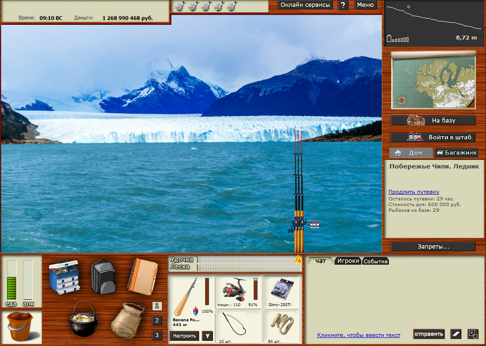Expand rod options down arrow
Viewport: 486px width, 346px height.
pyautogui.click(x=208, y=336)
